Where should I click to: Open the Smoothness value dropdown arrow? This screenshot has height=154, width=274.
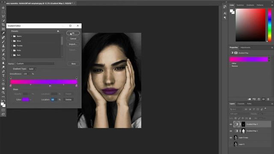pos(30,74)
